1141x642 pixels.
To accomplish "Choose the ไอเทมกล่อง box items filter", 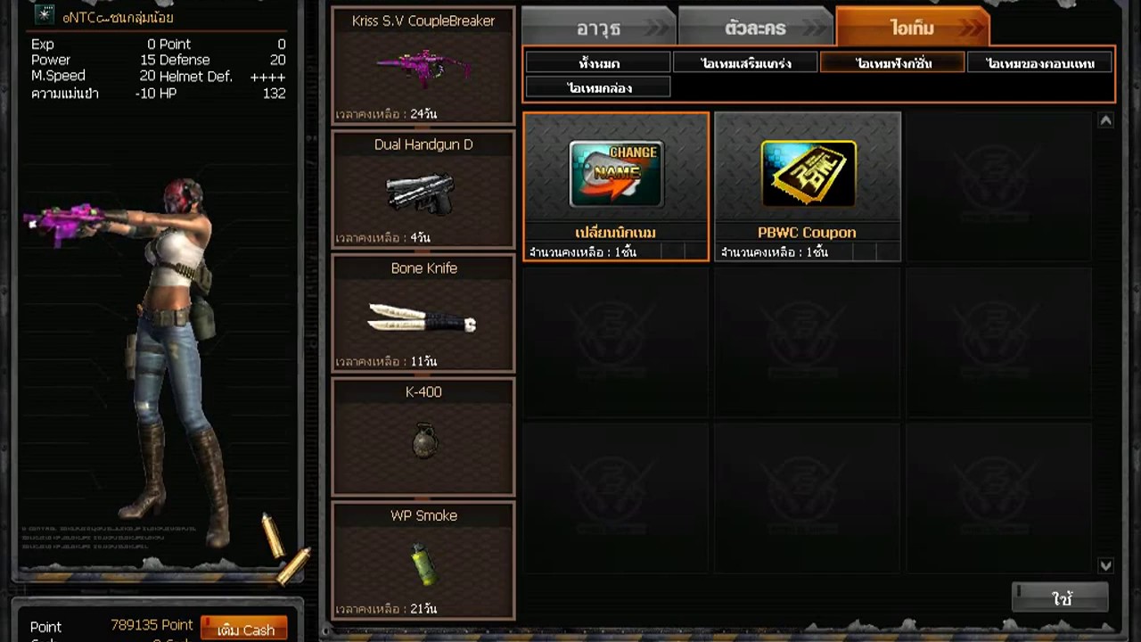I will (598, 87).
